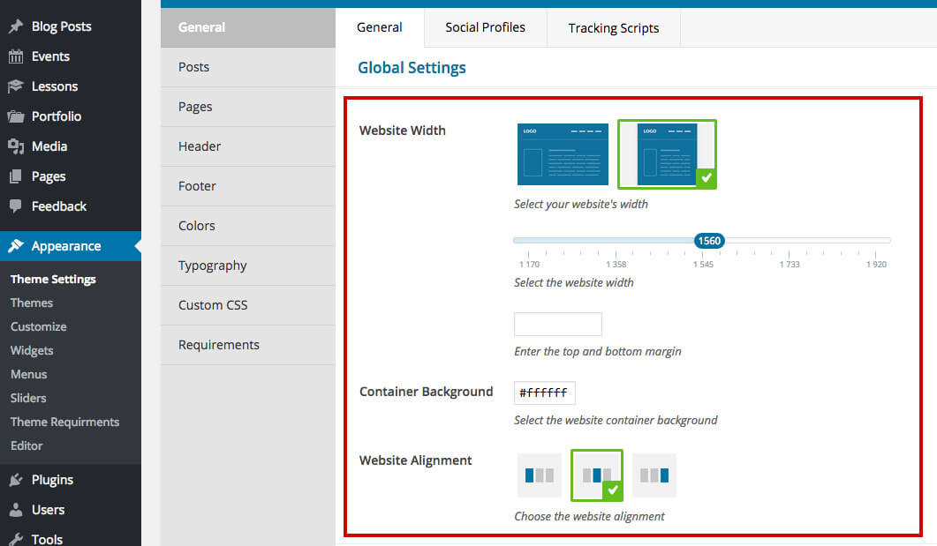Open General section in theme options
Screen dimensions: 937x546
[x=248, y=27]
